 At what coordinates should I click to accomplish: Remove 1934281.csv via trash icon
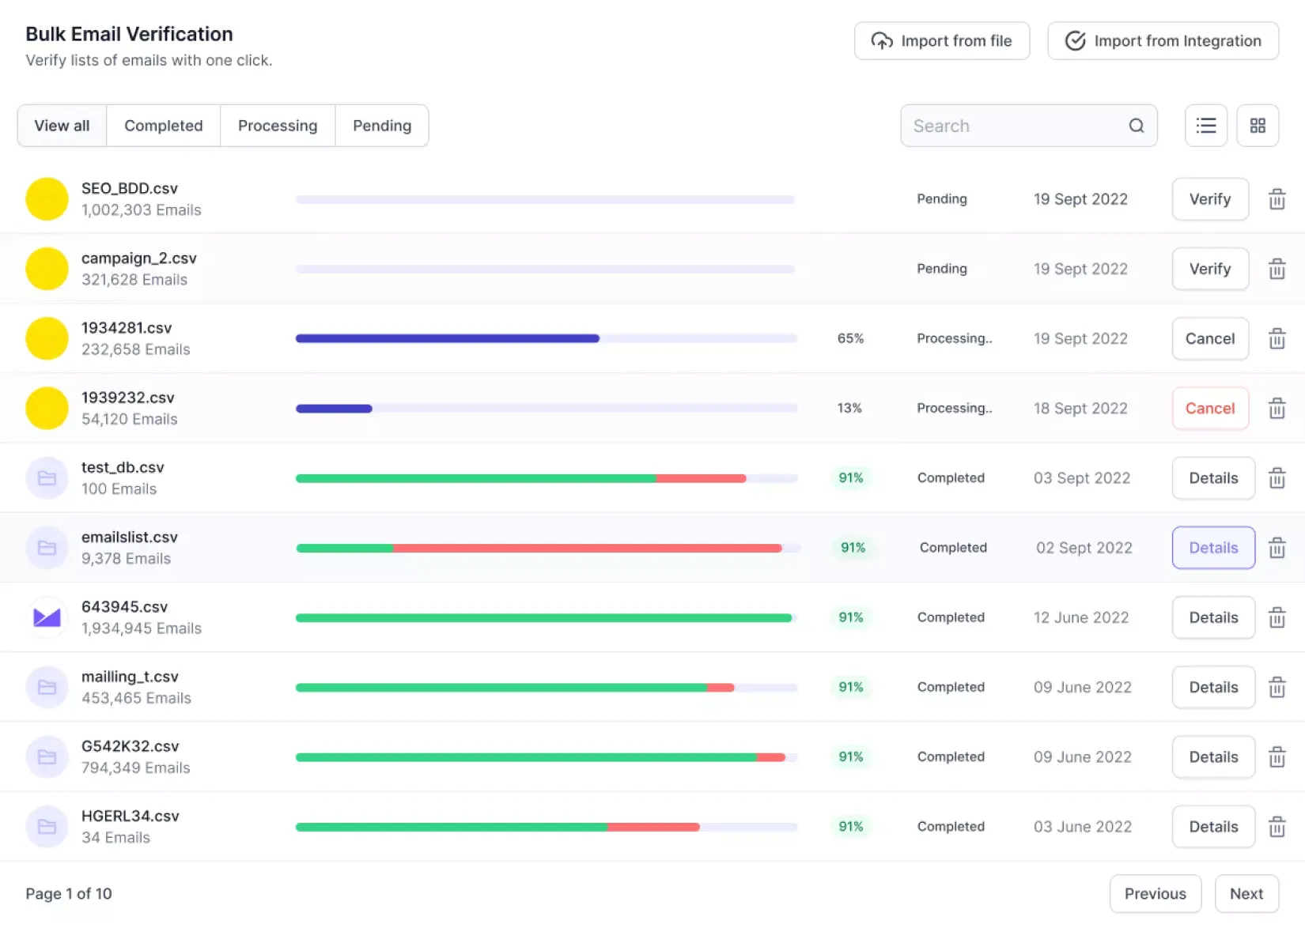coord(1277,338)
